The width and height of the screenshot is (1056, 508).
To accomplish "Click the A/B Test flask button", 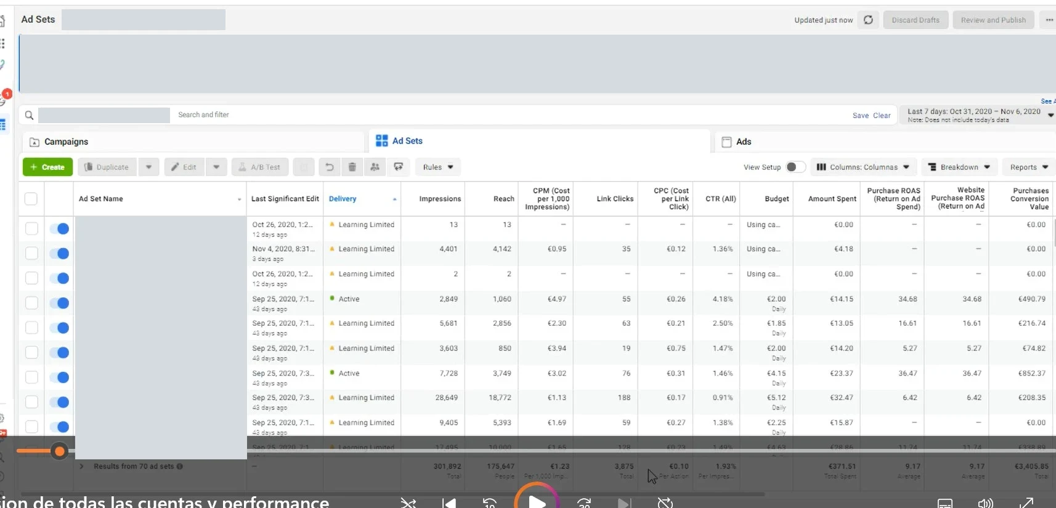I will [260, 167].
